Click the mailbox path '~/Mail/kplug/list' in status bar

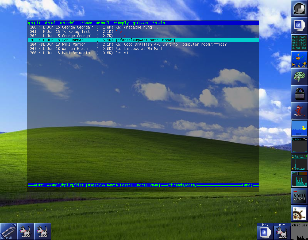65,185
